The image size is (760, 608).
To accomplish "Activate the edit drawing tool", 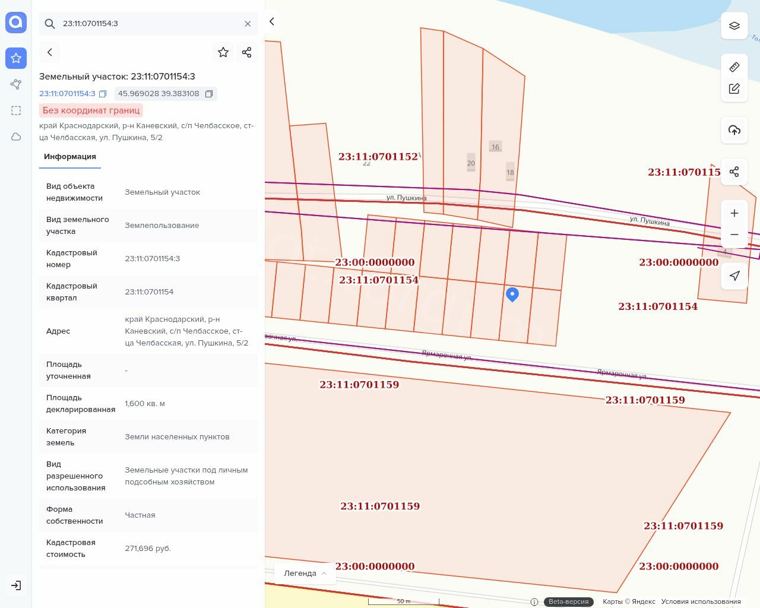I will click(734, 88).
